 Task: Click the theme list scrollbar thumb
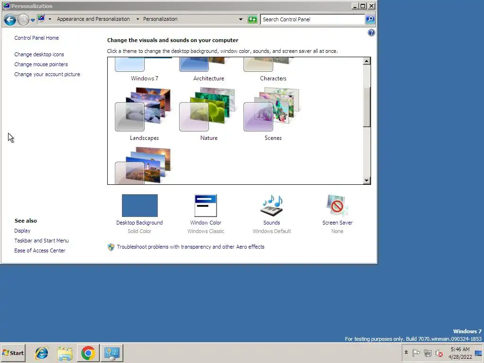pyautogui.click(x=366, y=107)
